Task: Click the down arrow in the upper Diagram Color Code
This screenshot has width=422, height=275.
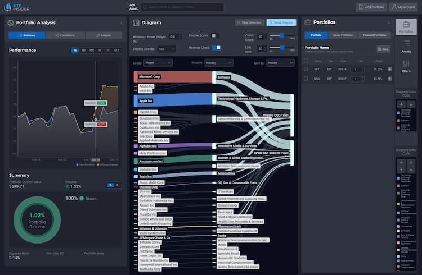Action: click(x=411, y=104)
